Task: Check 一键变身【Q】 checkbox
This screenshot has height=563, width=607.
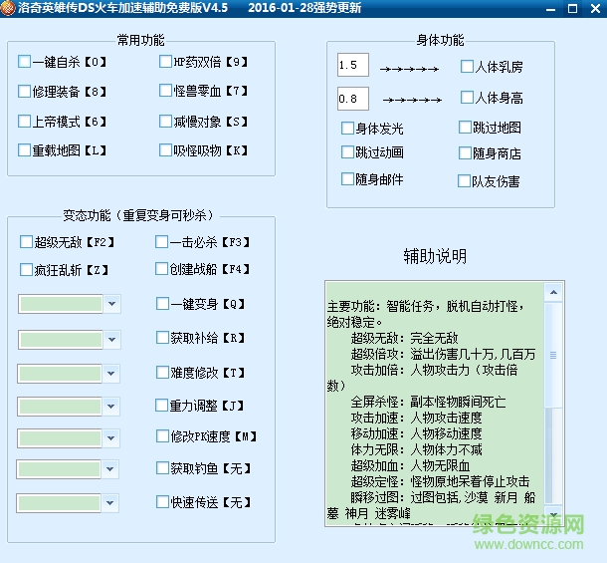Action: [x=162, y=304]
